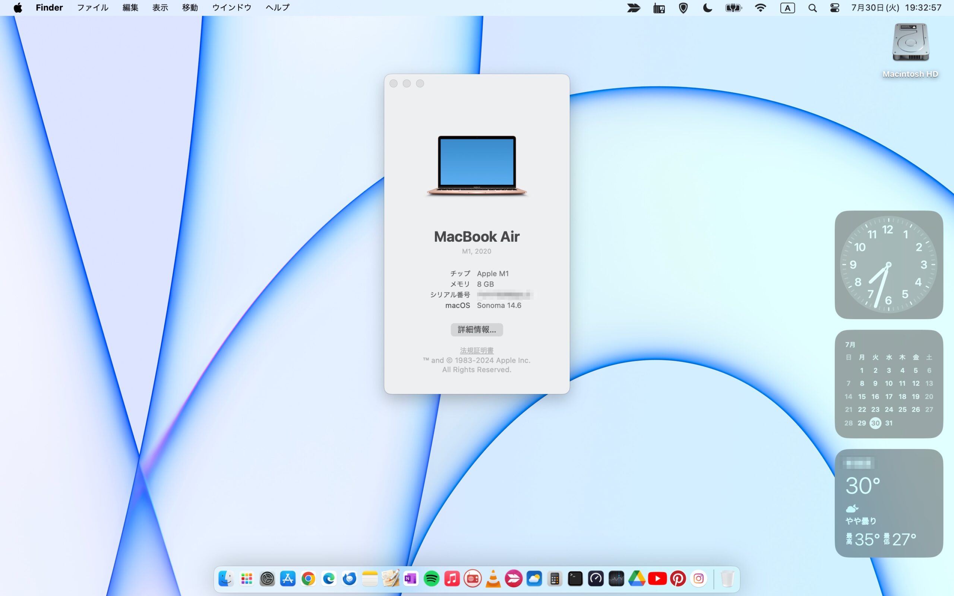Minimize the About This Mac window
Image resolution: width=954 pixels, height=596 pixels.
click(x=407, y=83)
